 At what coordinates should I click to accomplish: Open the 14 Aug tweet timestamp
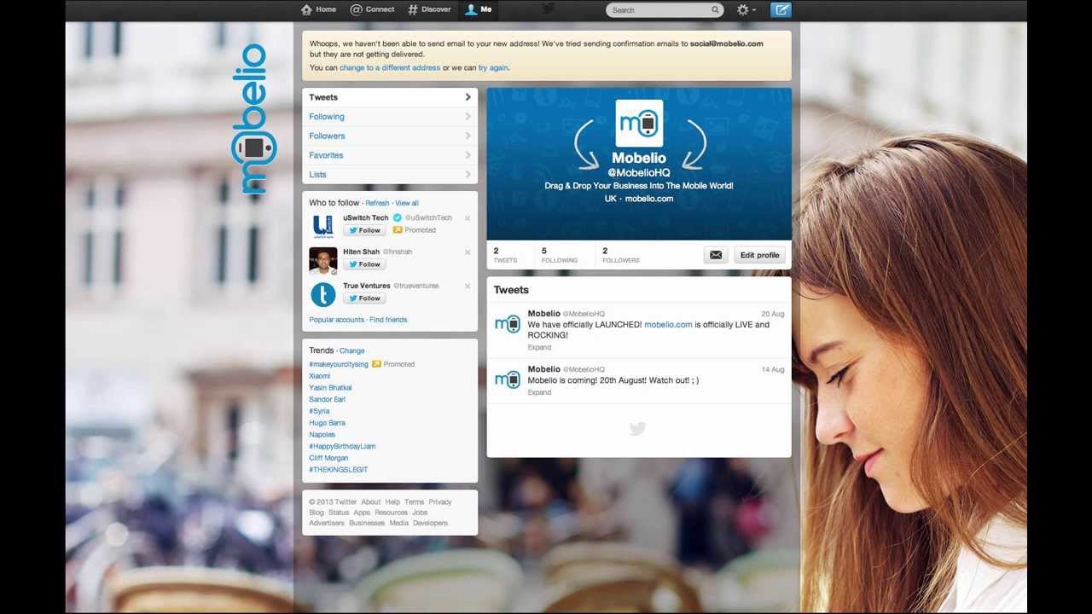[x=772, y=370]
